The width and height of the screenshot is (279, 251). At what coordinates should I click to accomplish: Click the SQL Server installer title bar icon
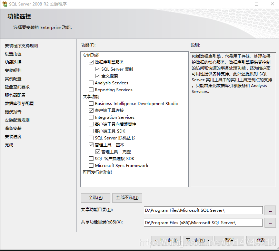pyautogui.click(x=4, y=4)
